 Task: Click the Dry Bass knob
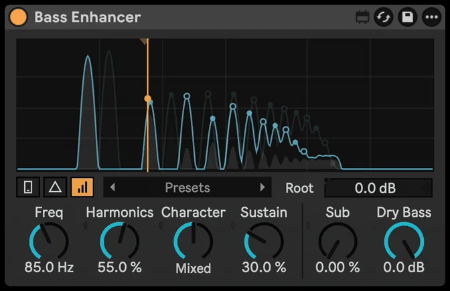pyautogui.click(x=404, y=241)
